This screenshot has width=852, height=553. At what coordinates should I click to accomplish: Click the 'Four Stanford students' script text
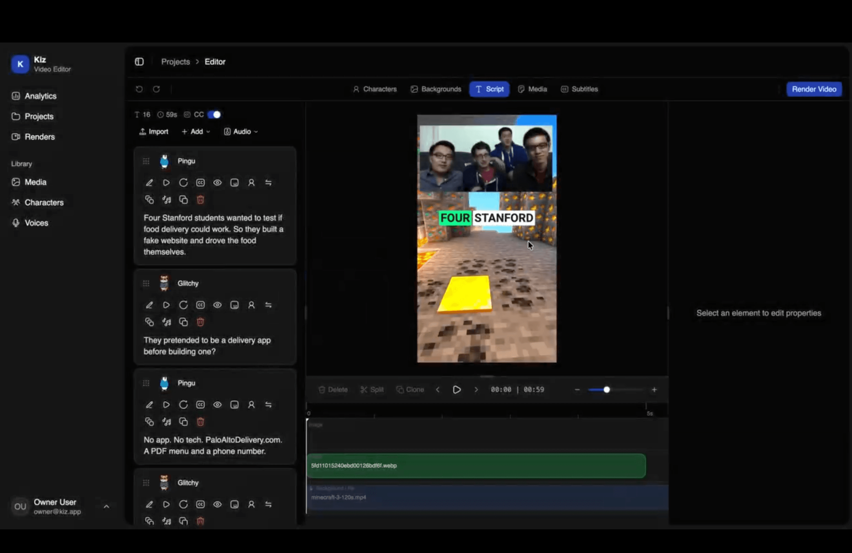pos(213,235)
